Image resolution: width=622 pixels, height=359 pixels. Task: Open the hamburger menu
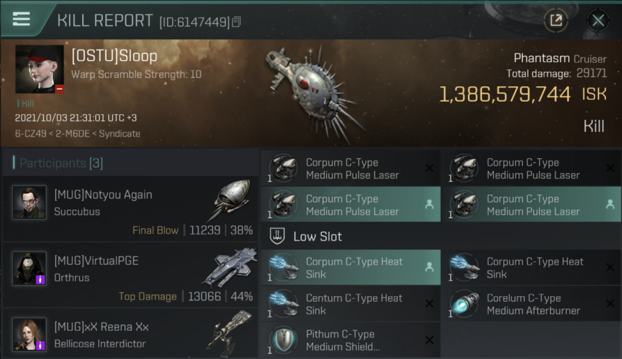coord(22,19)
